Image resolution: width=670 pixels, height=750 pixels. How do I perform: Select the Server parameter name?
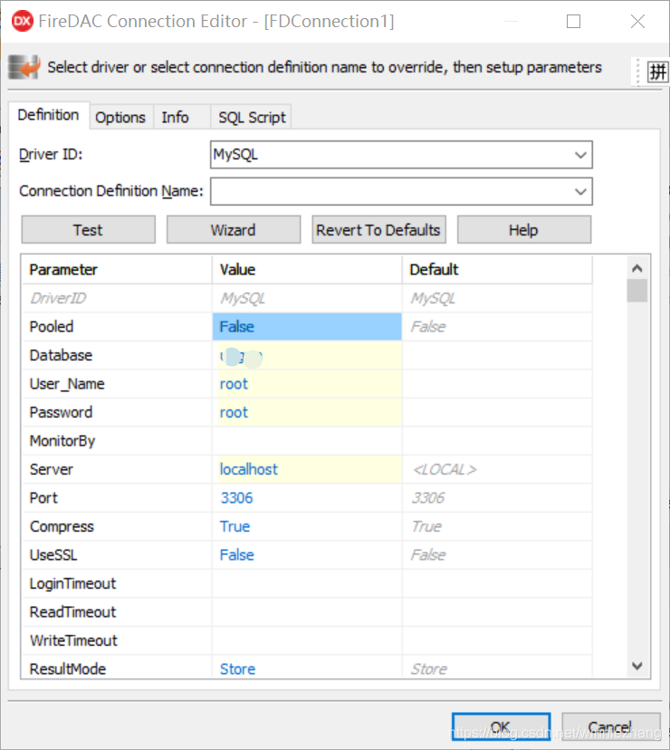[x=52, y=470]
